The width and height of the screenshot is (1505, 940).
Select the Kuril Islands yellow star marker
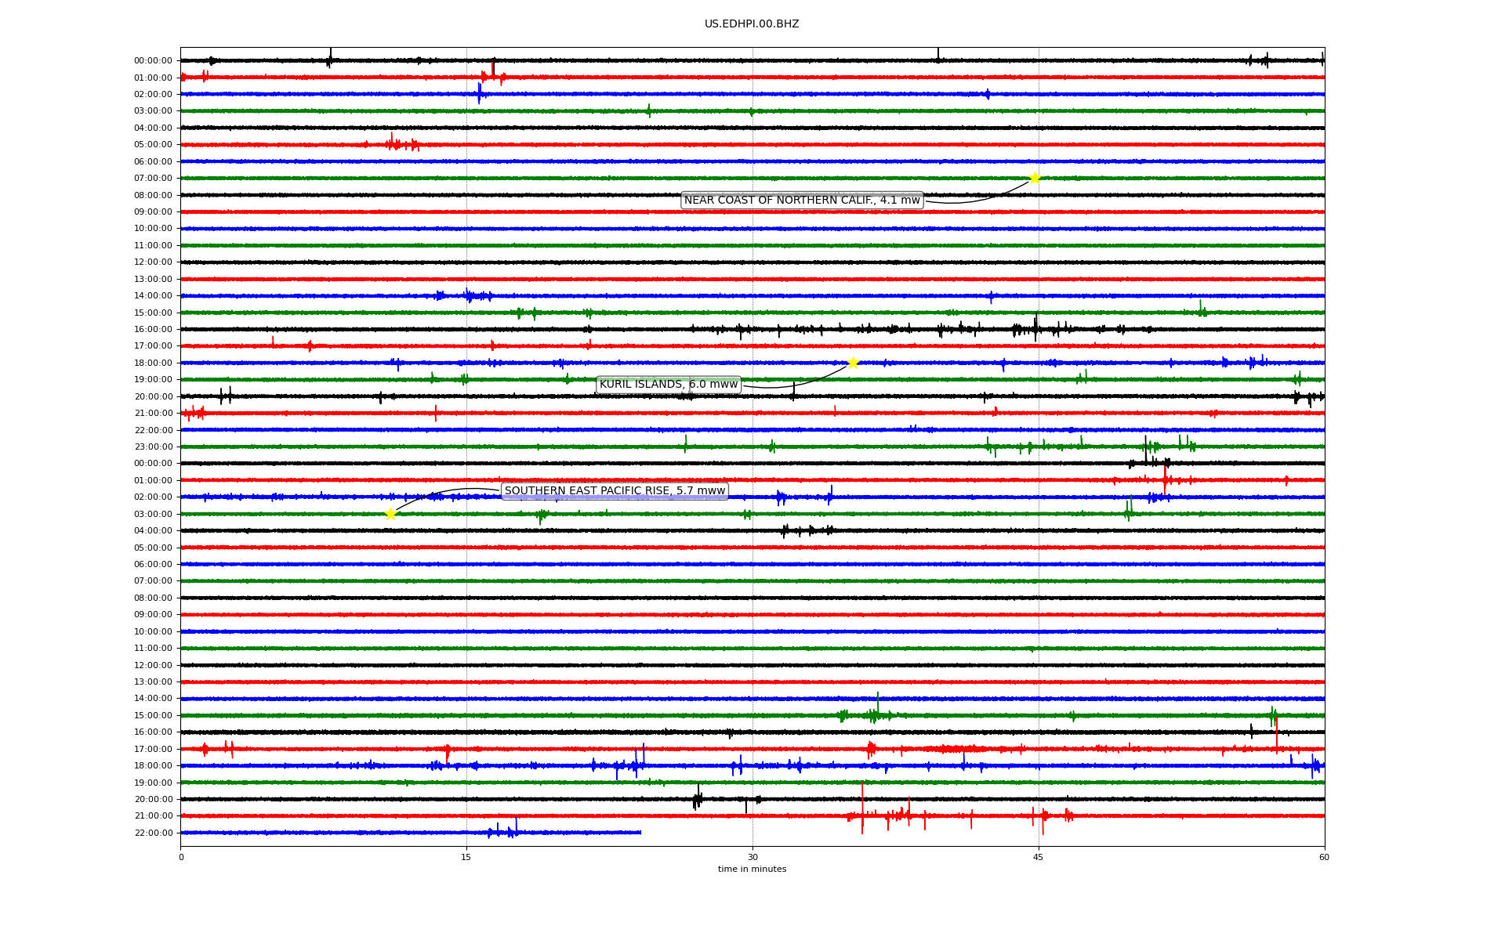[x=853, y=363]
